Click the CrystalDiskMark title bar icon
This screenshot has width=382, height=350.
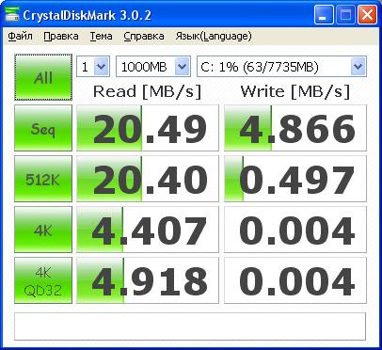click(x=11, y=14)
